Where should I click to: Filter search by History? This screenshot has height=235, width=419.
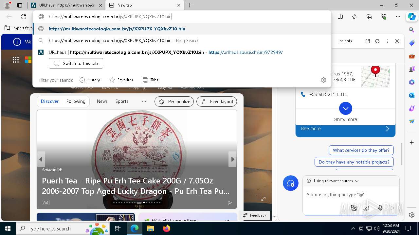(90, 80)
